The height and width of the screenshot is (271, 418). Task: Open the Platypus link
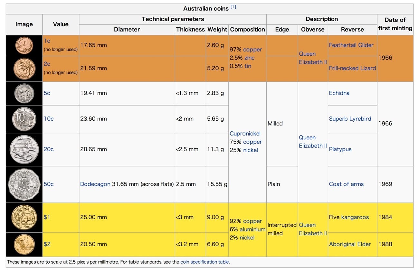tap(340, 149)
